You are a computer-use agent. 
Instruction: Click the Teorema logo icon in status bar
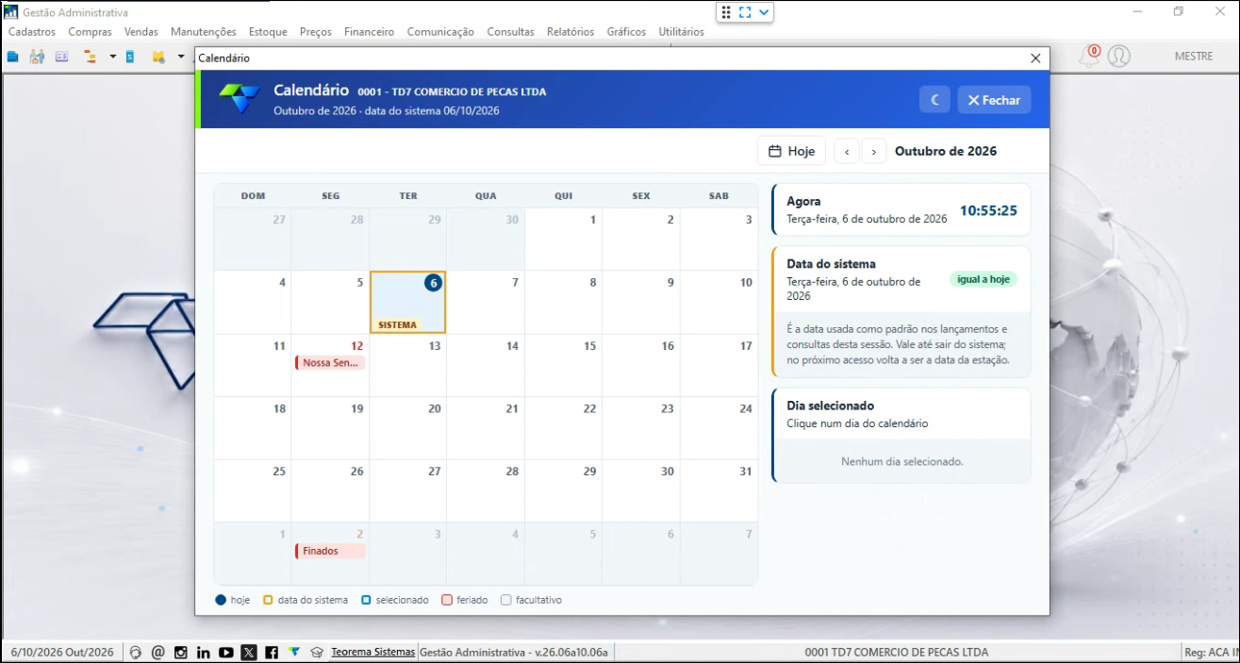coord(294,652)
